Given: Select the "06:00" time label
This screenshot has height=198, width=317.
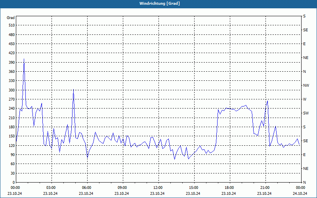Looking at the screenshot, I should pos(86,188).
